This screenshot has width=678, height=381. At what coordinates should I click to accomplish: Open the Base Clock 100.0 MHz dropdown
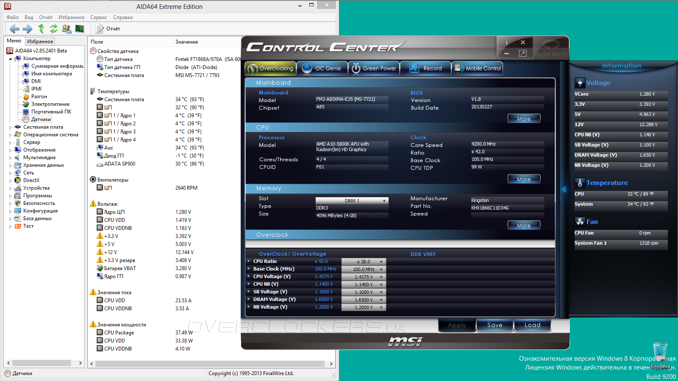click(364, 269)
